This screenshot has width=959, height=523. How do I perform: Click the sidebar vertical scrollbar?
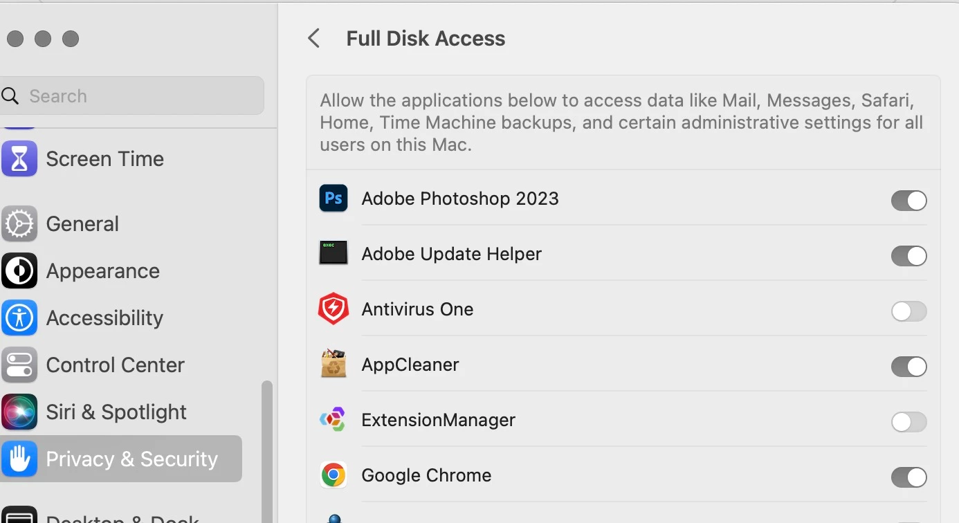pos(266,451)
